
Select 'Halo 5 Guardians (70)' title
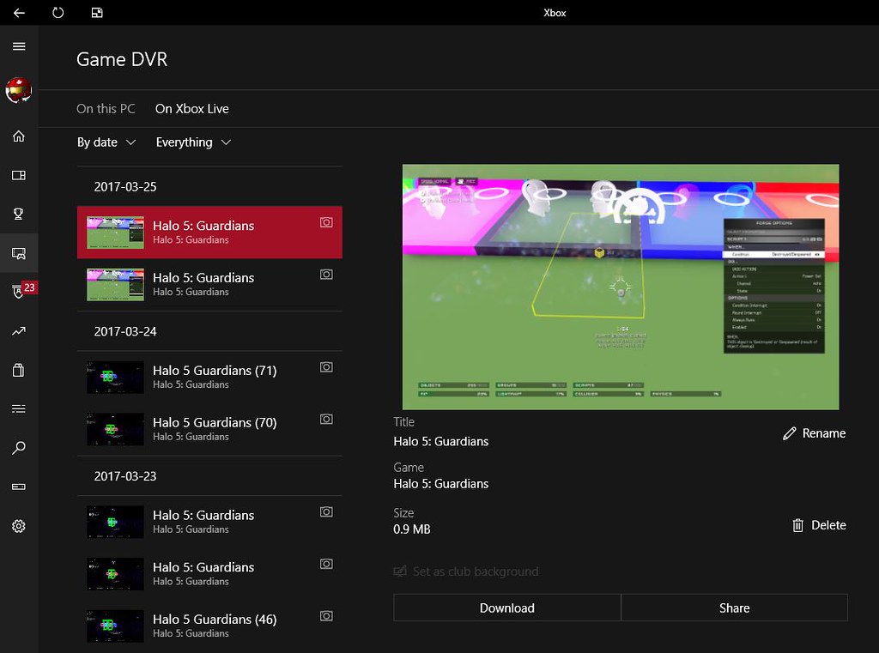[x=215, y=423]
